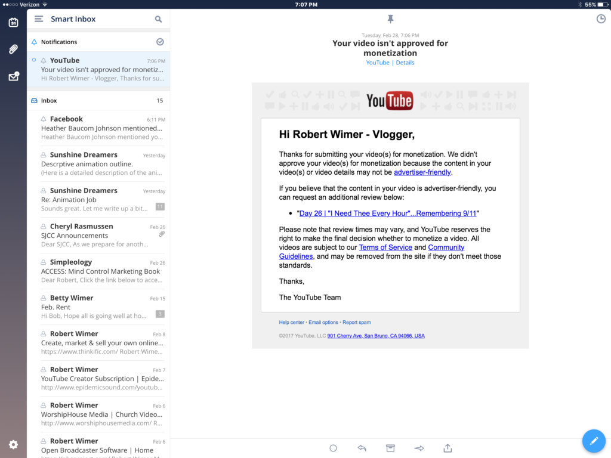
Task: Tap the YouTube sender name under subject
Action: 378,63
